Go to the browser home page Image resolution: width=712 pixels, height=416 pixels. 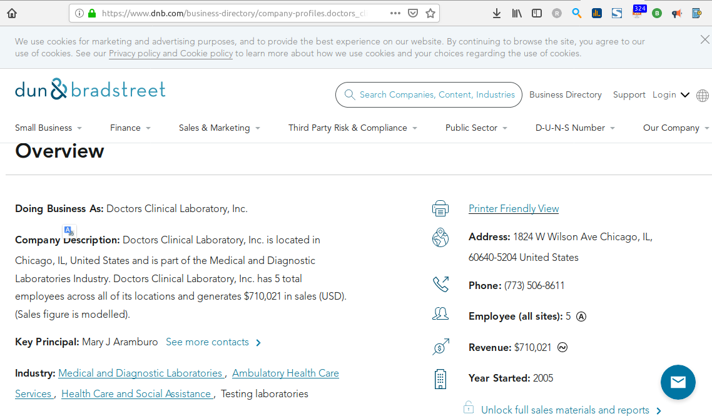[x=12, y=13]
